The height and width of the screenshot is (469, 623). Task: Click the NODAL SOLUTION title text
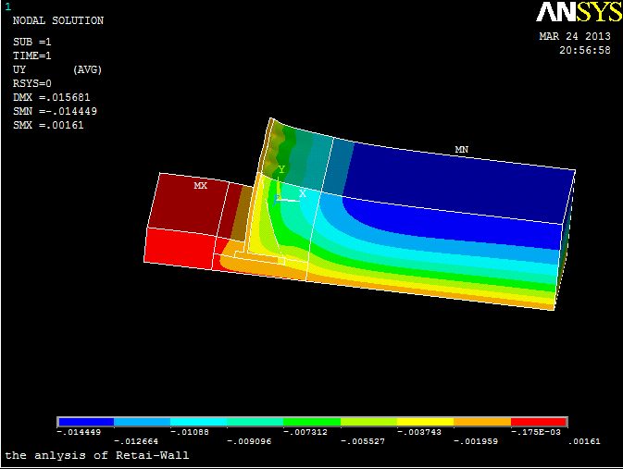coord(58,20)
